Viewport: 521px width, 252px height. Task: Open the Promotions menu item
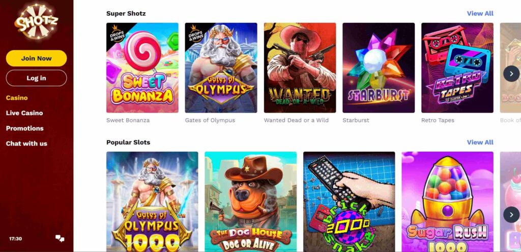pos(24,128)
